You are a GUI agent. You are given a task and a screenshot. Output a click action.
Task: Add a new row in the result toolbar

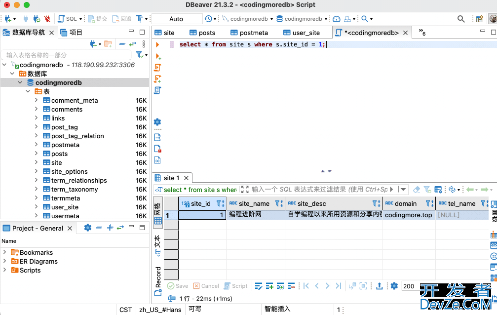269,286
